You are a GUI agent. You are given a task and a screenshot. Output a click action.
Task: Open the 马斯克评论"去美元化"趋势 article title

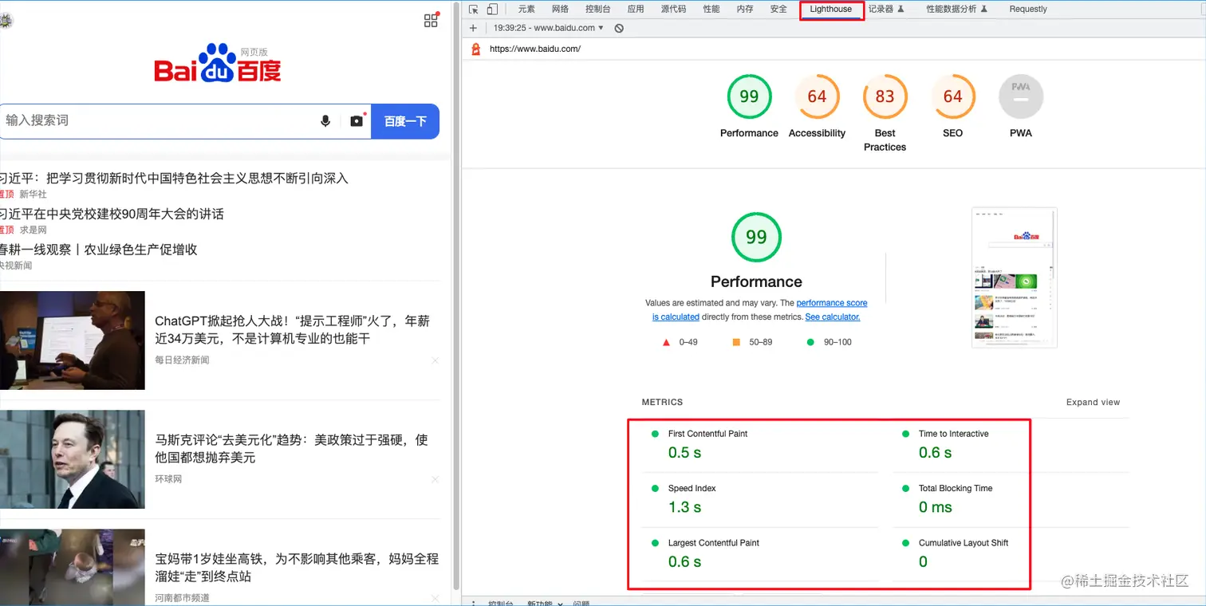coord(291,449)
